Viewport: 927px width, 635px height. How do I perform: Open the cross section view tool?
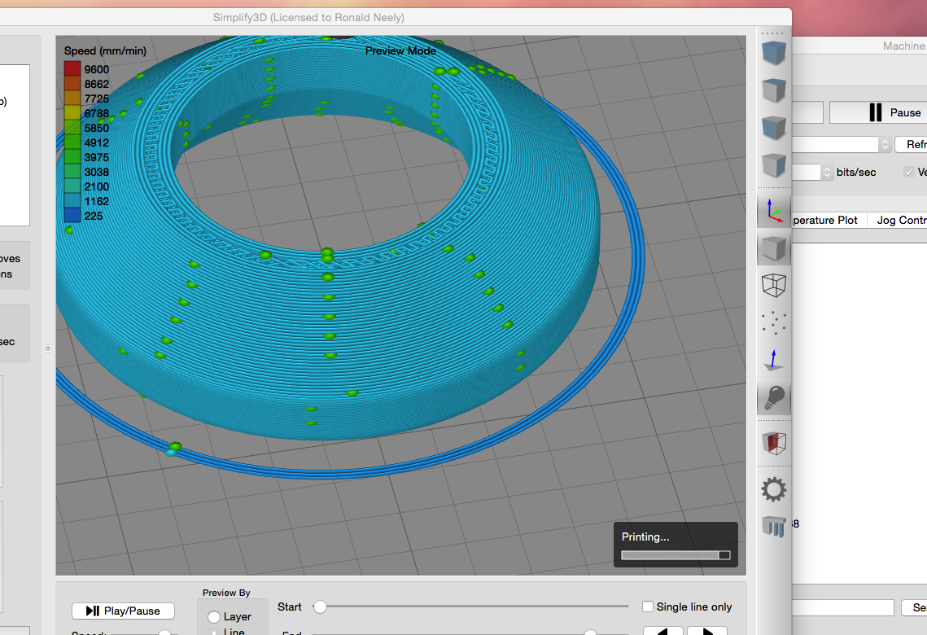773,443
